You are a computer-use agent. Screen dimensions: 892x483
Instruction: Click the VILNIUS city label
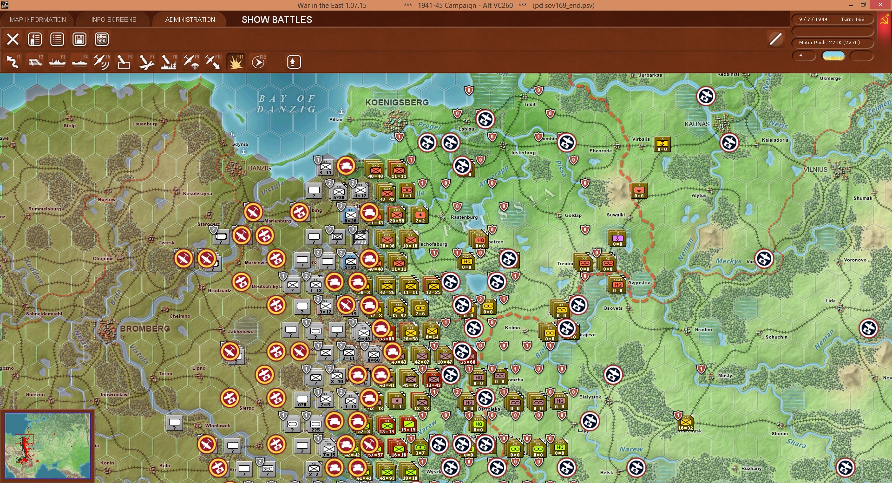[x=815, y=170]
